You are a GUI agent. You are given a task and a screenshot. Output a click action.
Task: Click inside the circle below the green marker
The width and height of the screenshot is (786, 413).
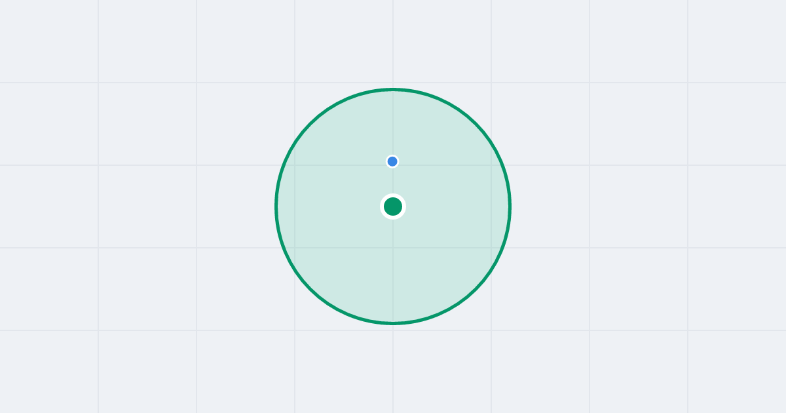click(393, 269)
